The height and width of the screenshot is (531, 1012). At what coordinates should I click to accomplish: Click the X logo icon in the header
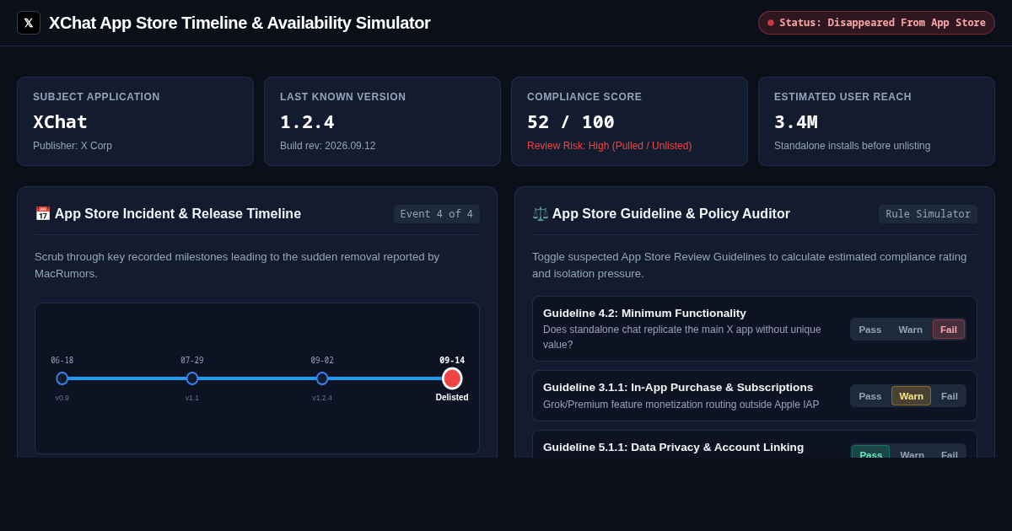tap(29, 23)
